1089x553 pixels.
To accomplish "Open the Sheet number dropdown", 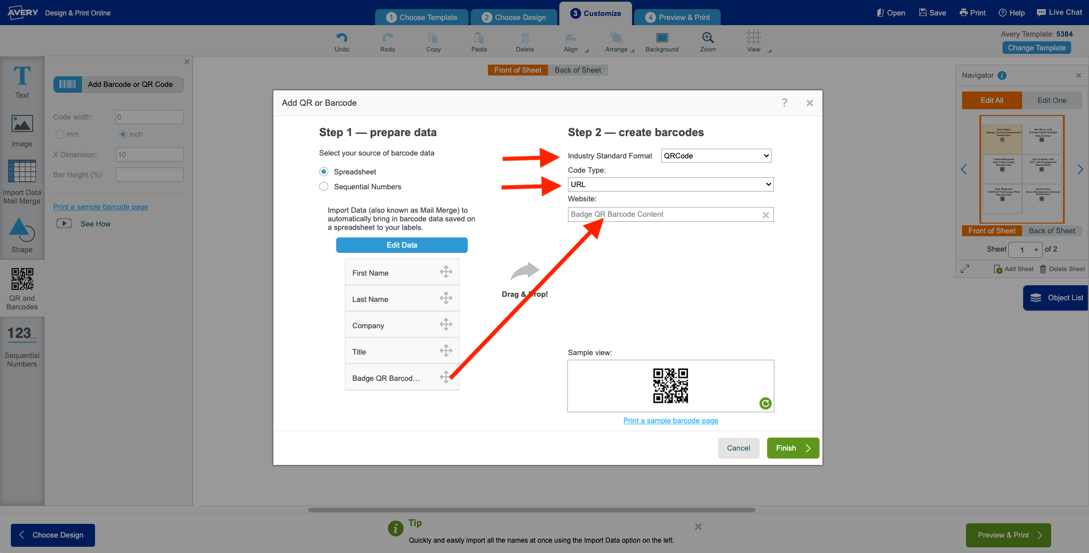I will 1026,249.
